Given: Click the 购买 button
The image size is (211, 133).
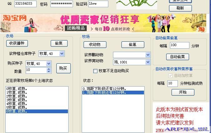Looking at the screenshot, I should 63,68.
